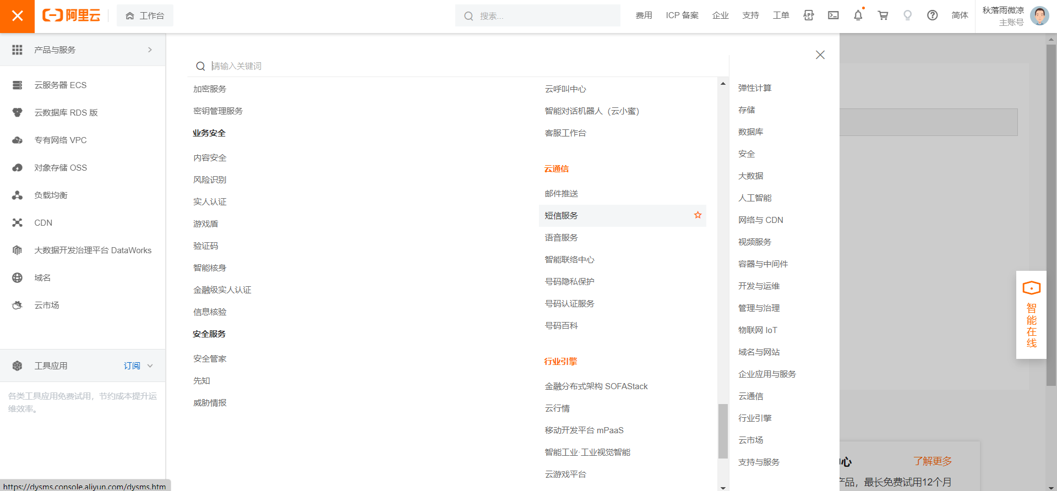Jump to 云通信 category in right list
Screen dimensions: 1057x491
pos(750,396)
